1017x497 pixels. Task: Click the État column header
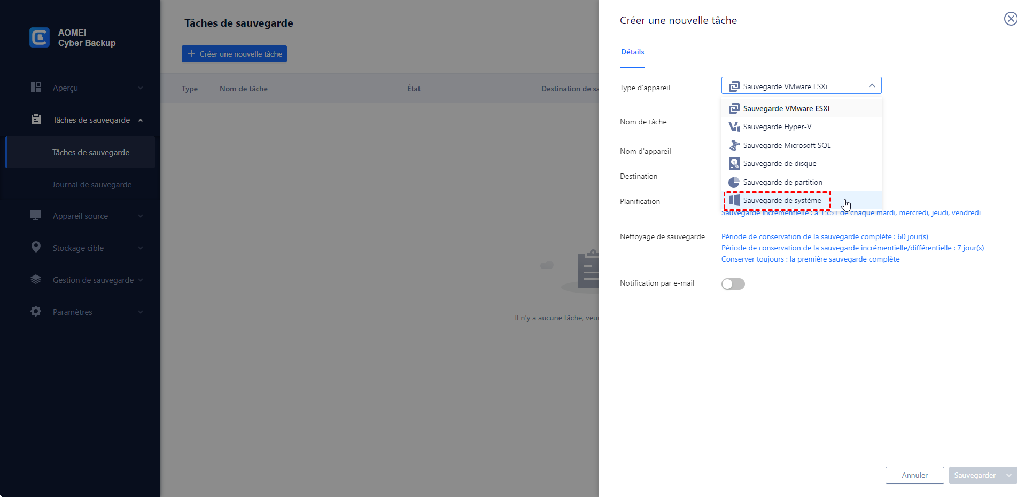[x=414, y=89]
